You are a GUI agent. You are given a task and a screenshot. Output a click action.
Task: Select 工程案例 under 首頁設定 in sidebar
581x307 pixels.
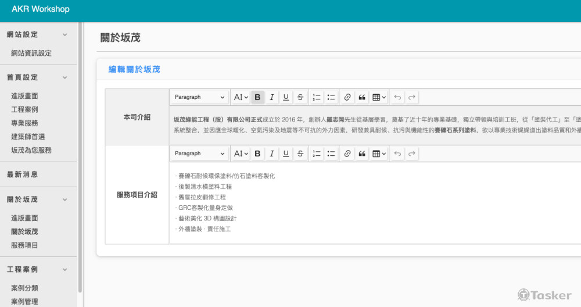[x=24, y=109]
